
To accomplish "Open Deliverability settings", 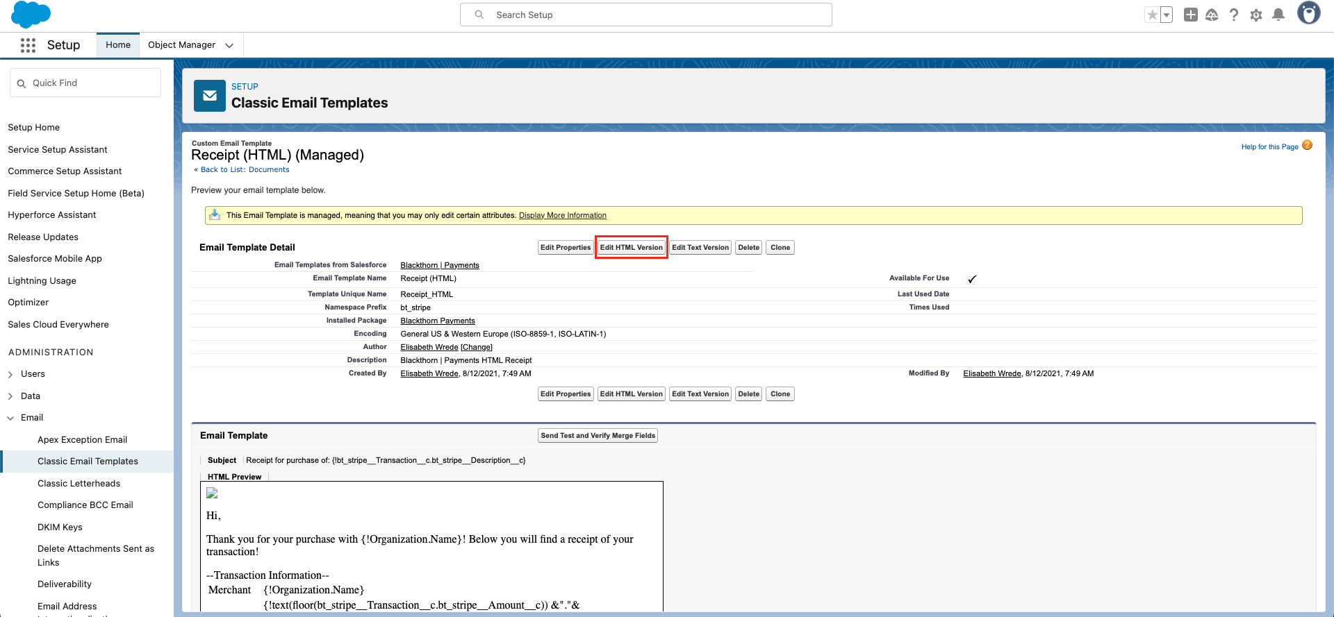I will pyautogui.click(x=65, y=584).
